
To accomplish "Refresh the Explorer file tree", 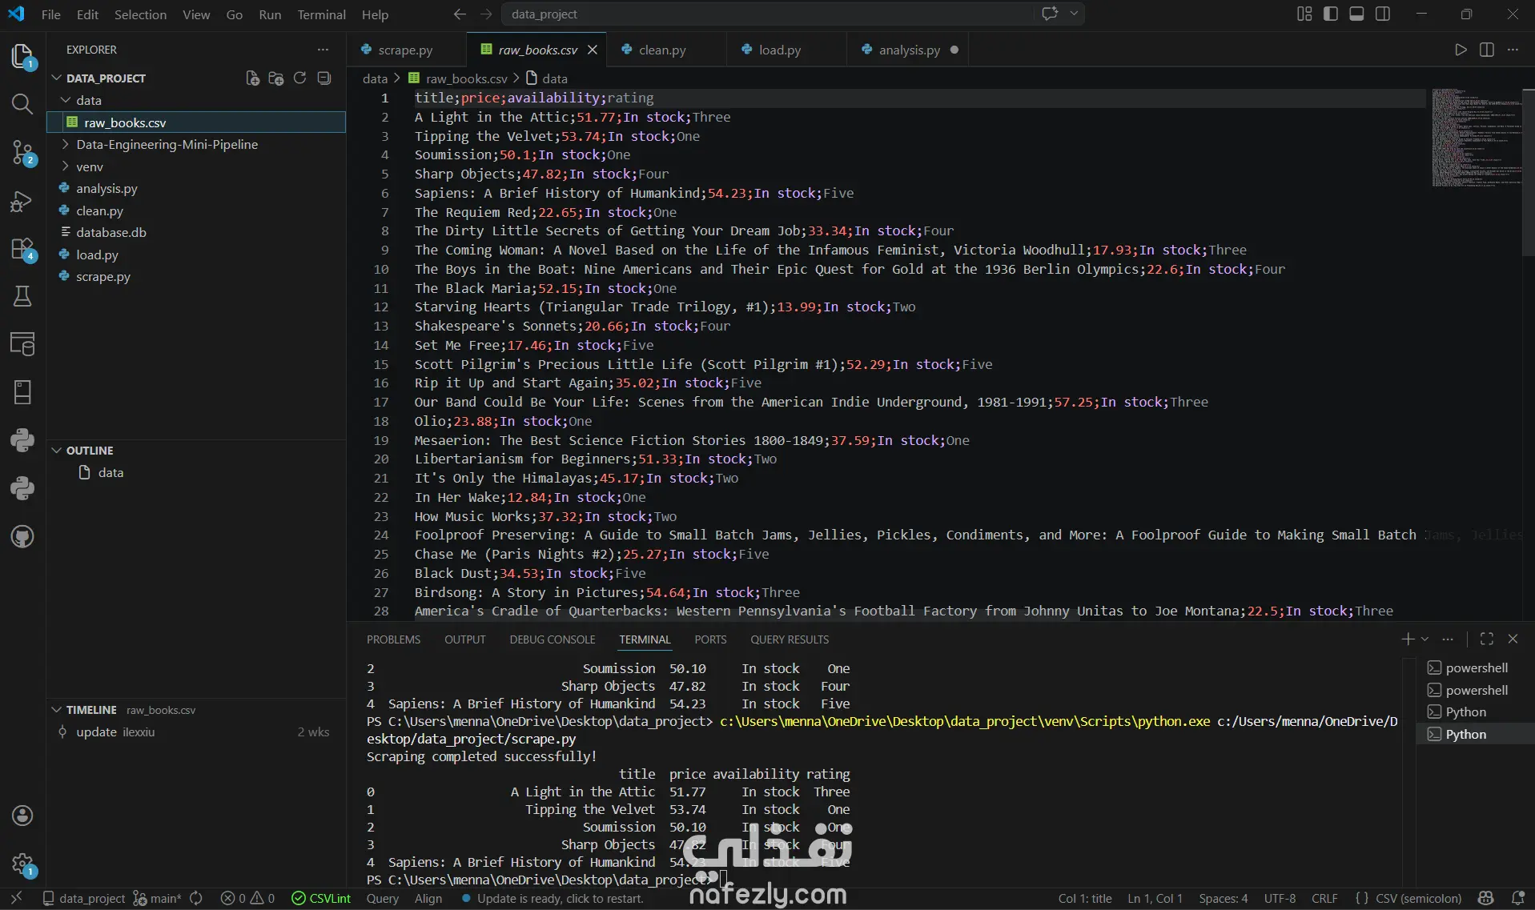I will click(300, 78).
